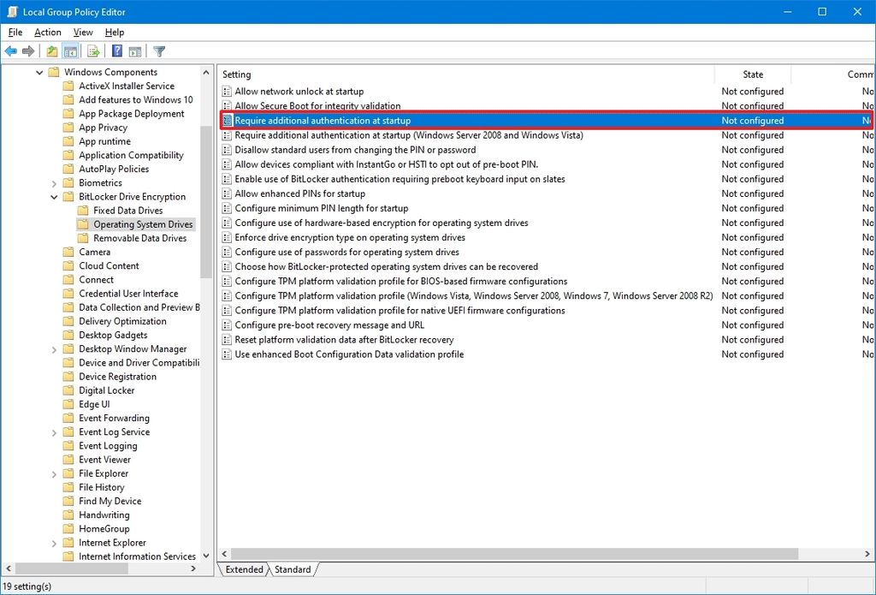
Task: Open the View menu
Action: pos(82,32)
